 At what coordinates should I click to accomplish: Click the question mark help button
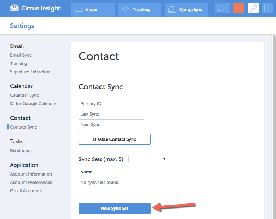point(164,159)
